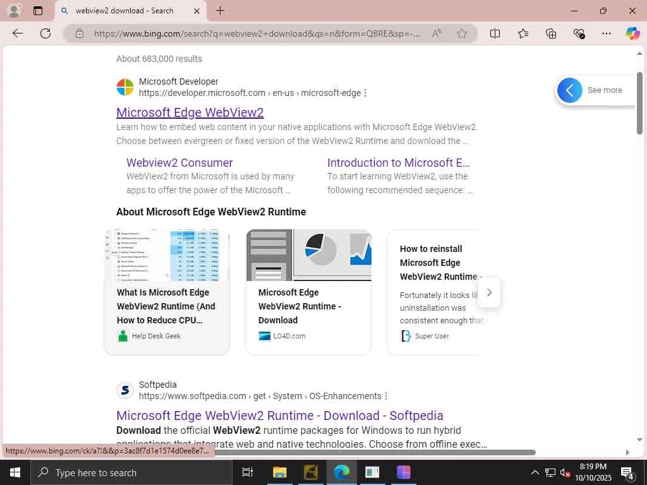Image resolution: width=647 pixels, height=485 pixels.
Task: Click the taskbar search box
Action: [131, 472]
